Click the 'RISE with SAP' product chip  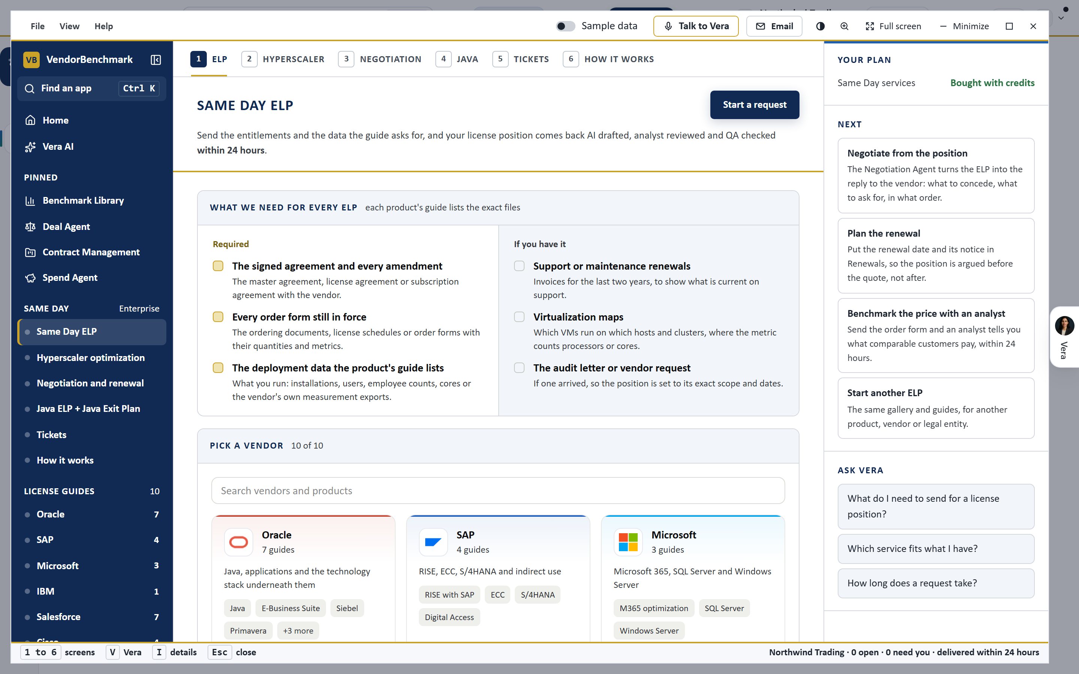click(x=450, y=595)
